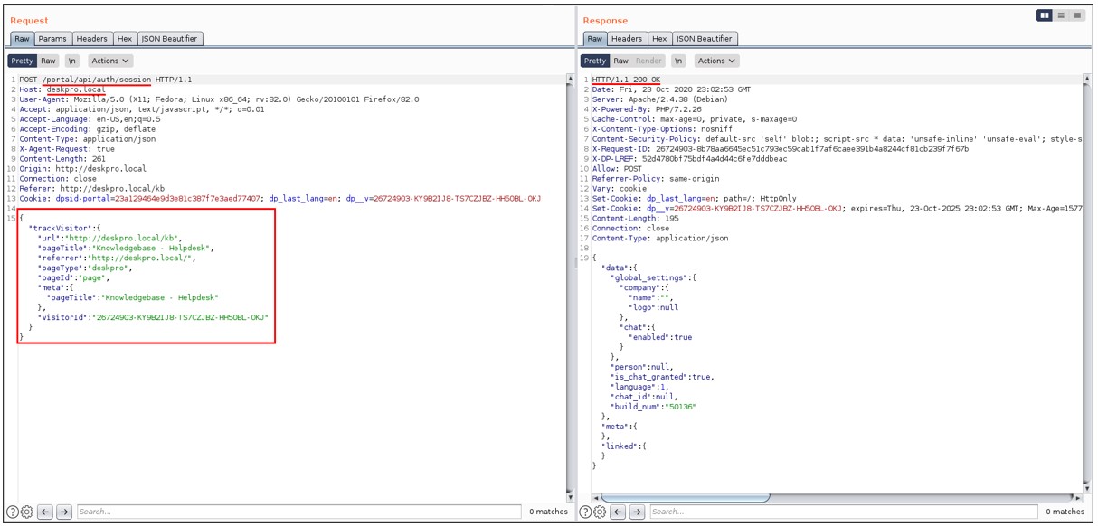Open the Request Actions dropdown

tap(110, 61)
